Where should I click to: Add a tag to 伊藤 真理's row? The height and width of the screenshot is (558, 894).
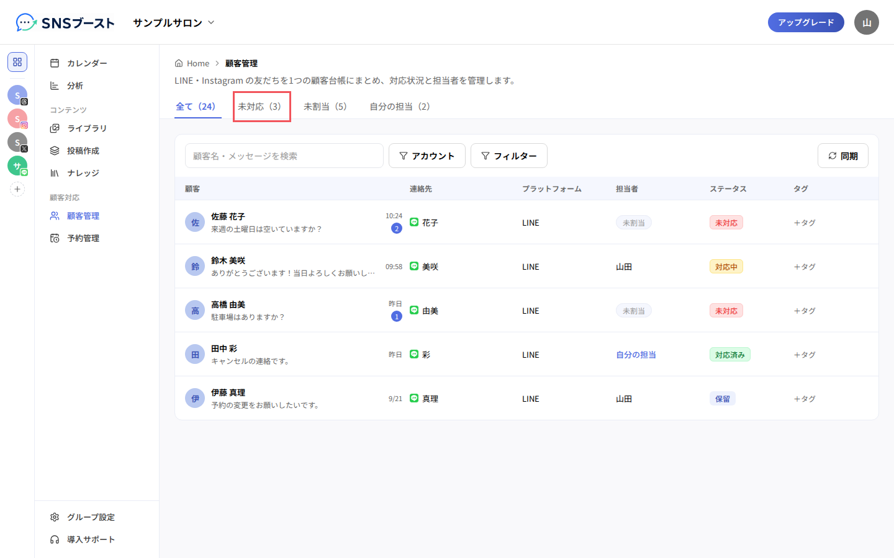point(805,399)
